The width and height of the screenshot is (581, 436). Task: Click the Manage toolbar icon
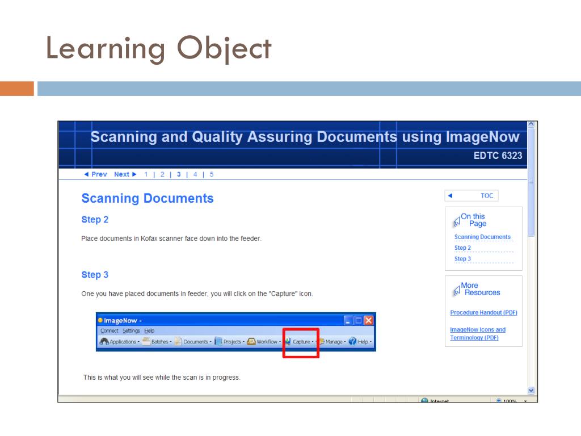[x=321, y=341]
